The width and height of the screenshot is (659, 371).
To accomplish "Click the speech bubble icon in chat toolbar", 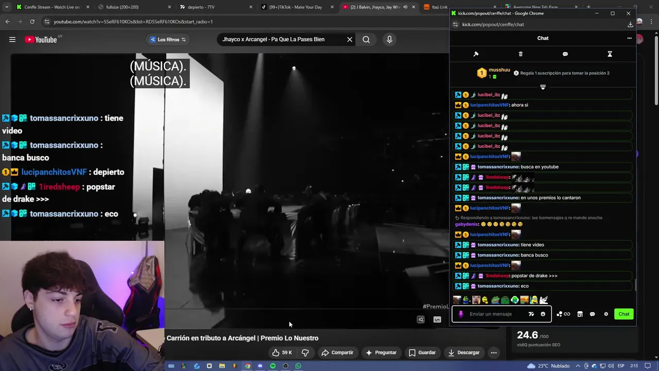I will (x=565, y=54).
